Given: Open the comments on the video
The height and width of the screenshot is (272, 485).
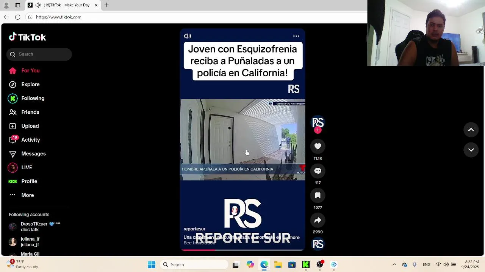Looking at the screenshot, I should (x=318, y=171).
